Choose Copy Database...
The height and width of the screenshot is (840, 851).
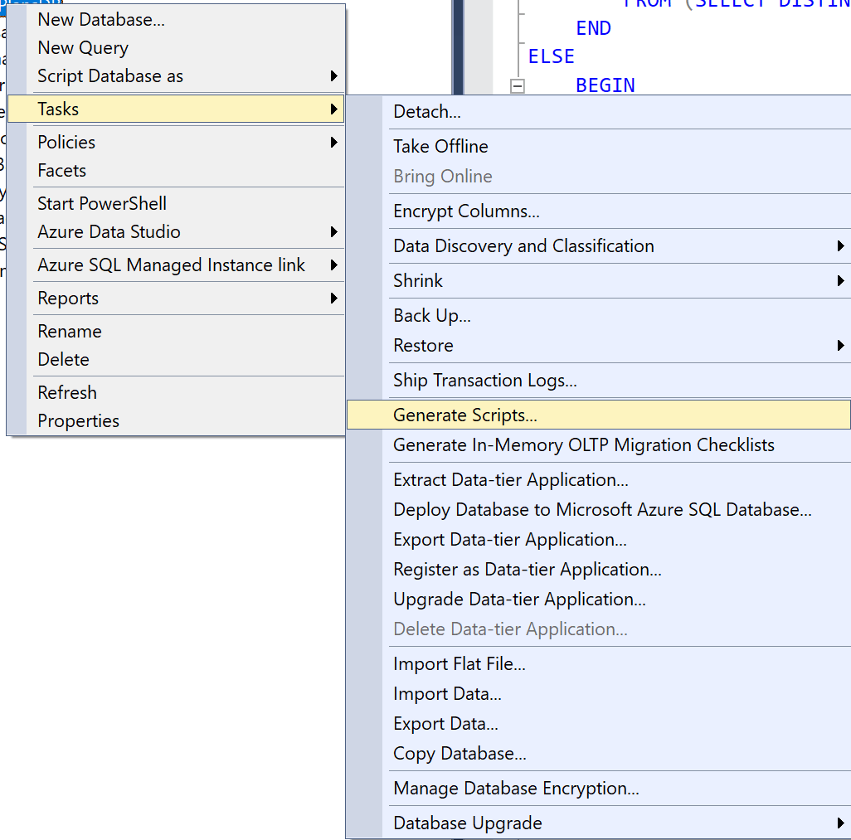pos(599,753)
